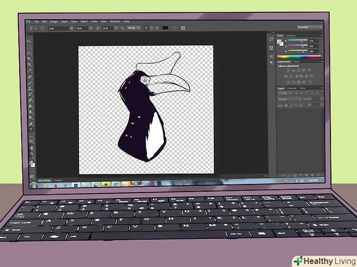Click the text color swatch in options bar

[x=165, y=28]
